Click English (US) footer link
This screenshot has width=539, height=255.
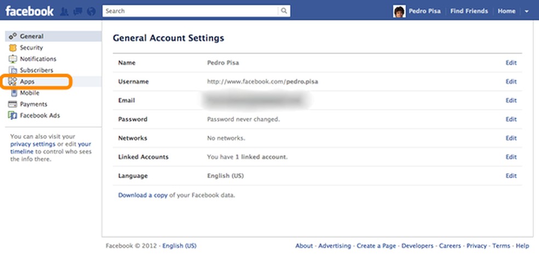pyautogui.click(x=180, y=246)
